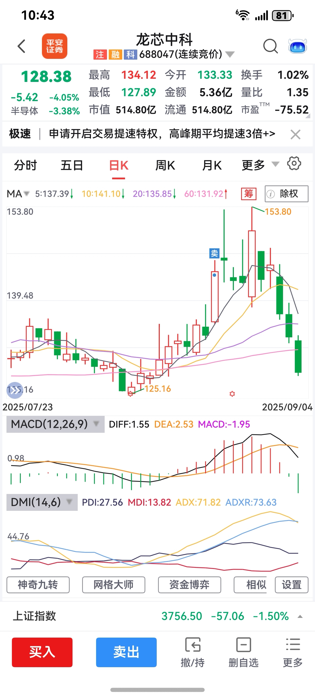Screen dimensions: 315x697
Task: Tap the 金额 5.36亿 value
Action: (x=216, y=93)
